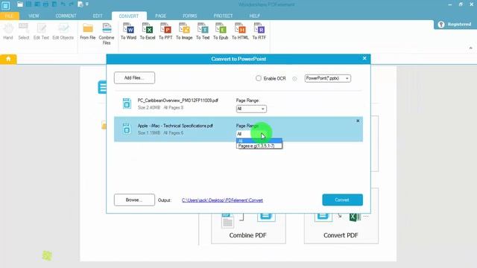Click the Home tab icon
Image resolution: width=477 pixels, height=268 pixels.
click(x=8, y=59)
